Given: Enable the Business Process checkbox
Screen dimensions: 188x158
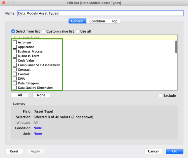Looking at the screenshot, I should (15, 52).
